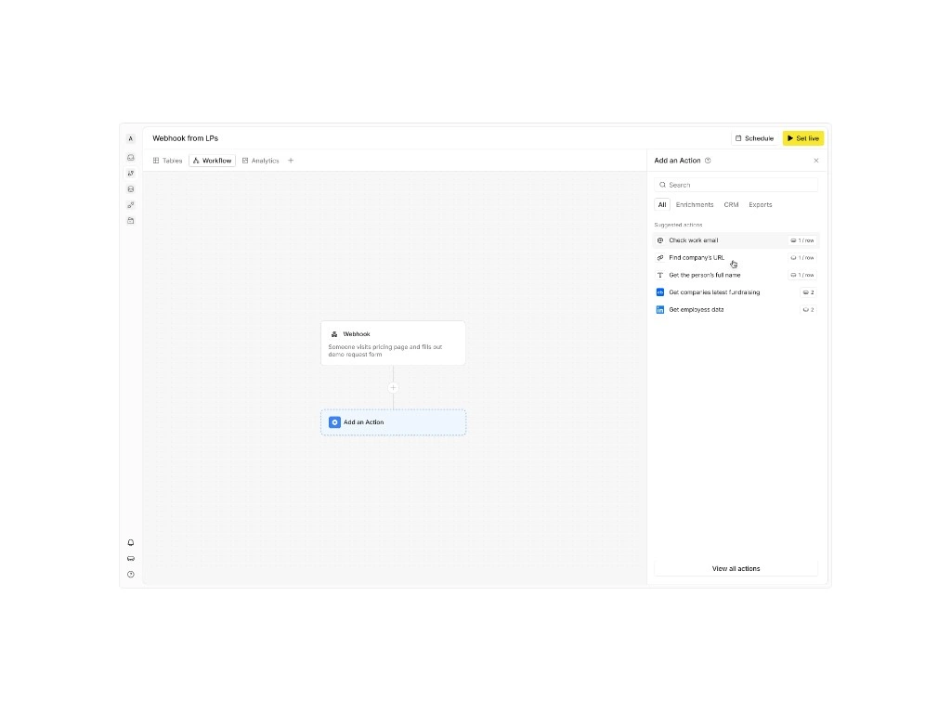
Task: Click the text icon for person's full name
Action: click(660, 275)
